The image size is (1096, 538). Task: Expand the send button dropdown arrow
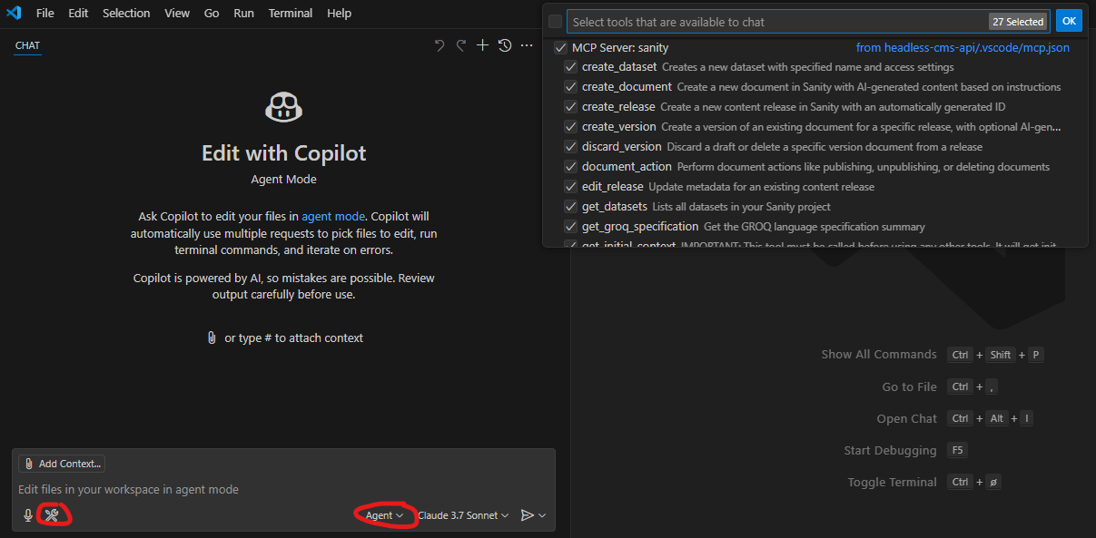tap(542, 514)
